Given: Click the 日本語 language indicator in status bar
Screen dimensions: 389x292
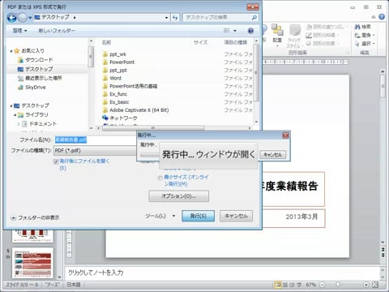Looking at the screenshot, I should tap(74, 285).
